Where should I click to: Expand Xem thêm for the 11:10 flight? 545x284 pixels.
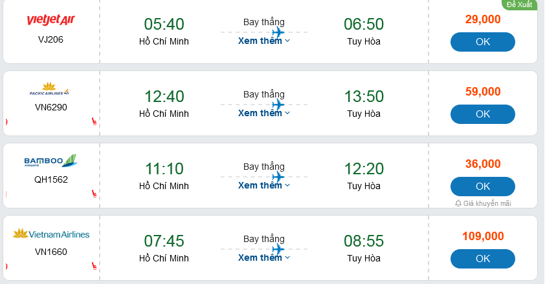(x=264, y=185)
